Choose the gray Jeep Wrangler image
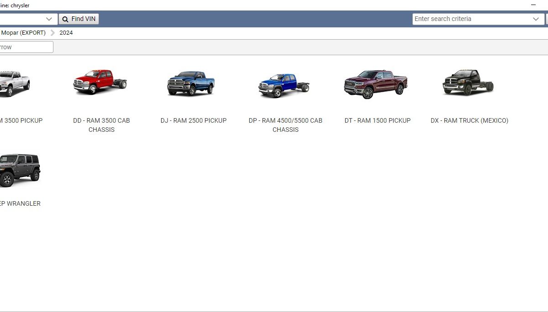The width and height of the screenshot is (548, 312). tap(19, 170)
